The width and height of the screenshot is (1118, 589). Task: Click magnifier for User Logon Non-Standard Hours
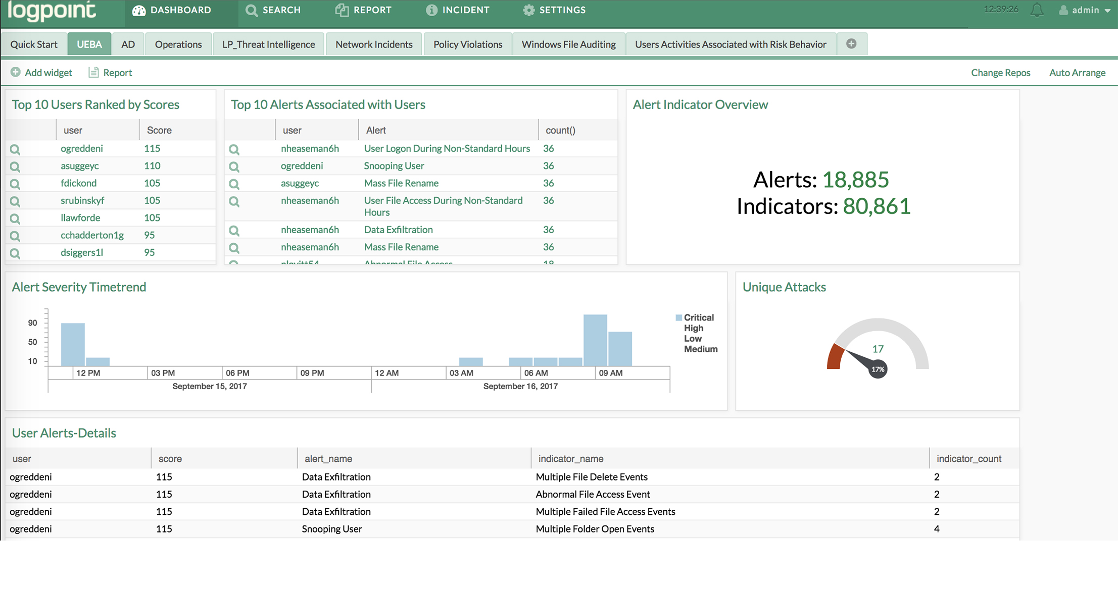(x=234, y=149)
